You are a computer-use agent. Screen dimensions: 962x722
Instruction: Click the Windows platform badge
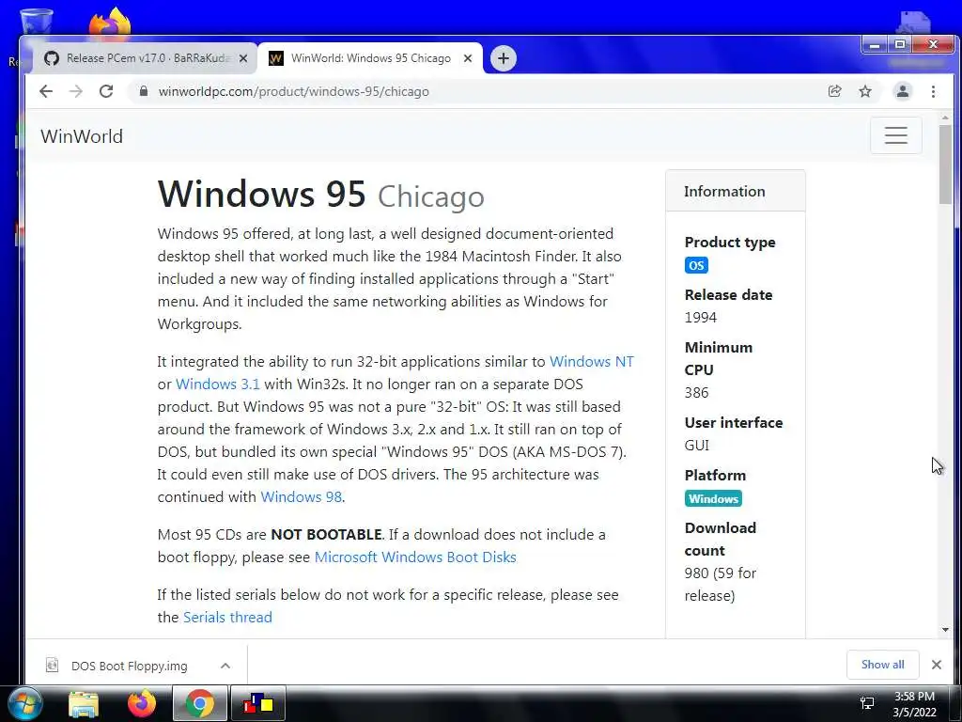(713, 498)
